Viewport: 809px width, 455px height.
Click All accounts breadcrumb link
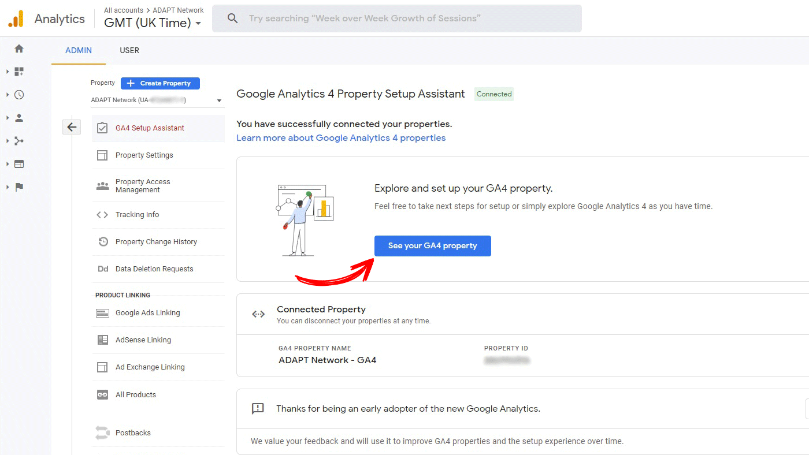[124, 10]
